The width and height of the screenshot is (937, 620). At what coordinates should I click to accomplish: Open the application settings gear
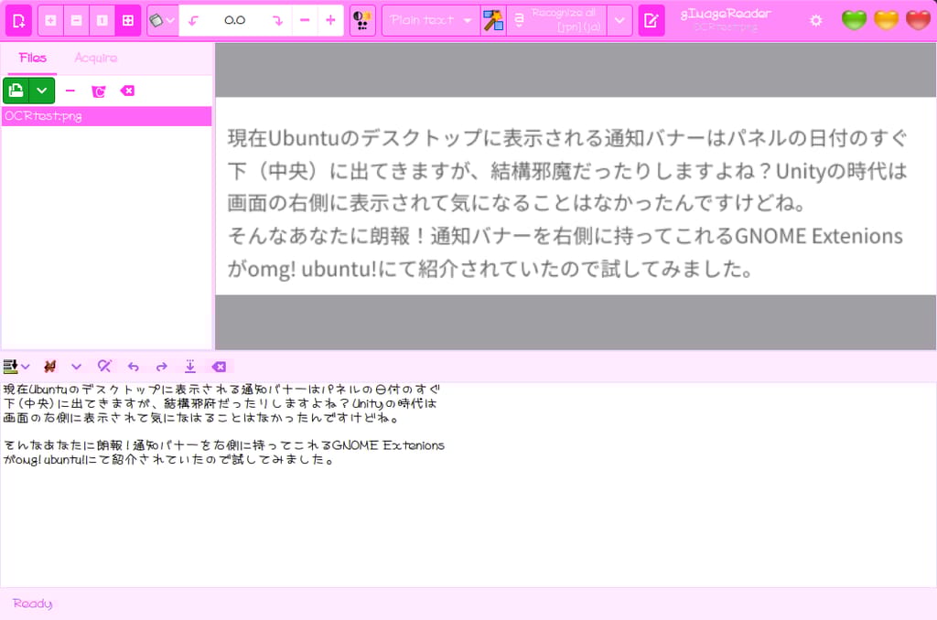pos(814,18)
